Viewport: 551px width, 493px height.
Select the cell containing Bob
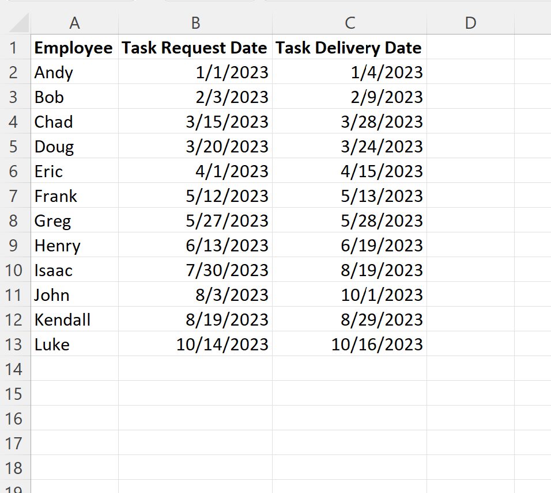(74, 97)
